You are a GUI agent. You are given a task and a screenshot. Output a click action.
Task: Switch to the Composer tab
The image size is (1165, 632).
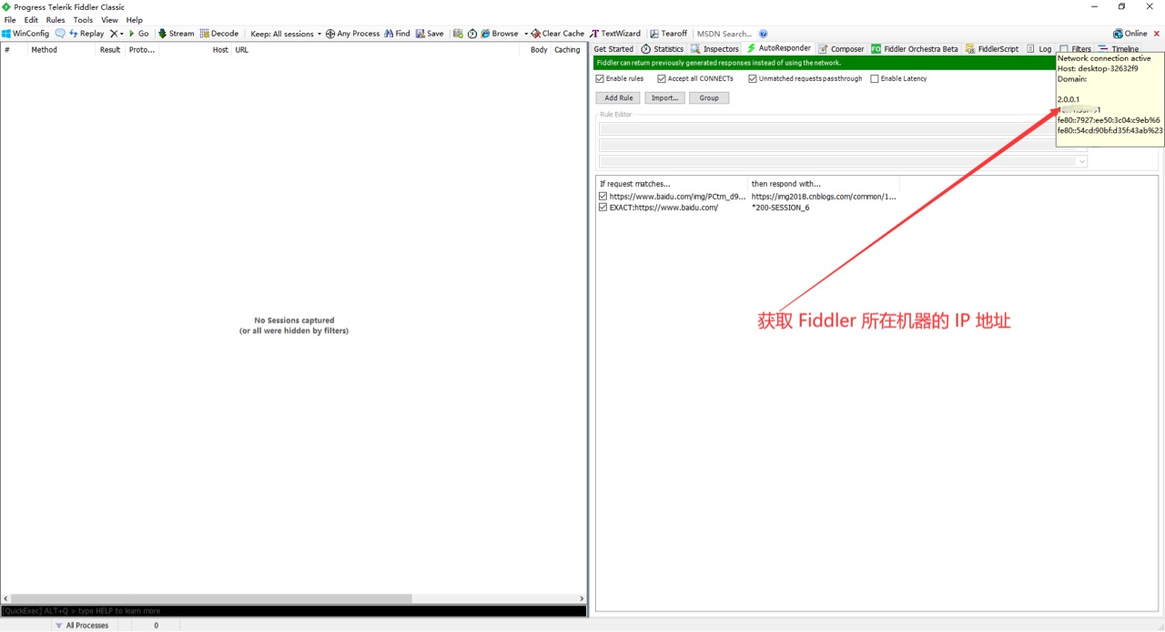click(841, 49)
